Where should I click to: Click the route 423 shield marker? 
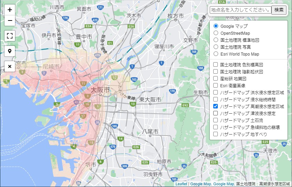tap(95, 20)
